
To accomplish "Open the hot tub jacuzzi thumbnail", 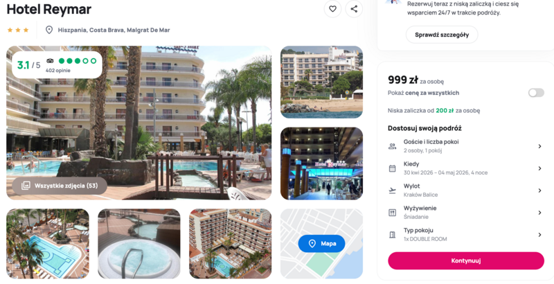I will pyautogui.click(x=139, y=243).
